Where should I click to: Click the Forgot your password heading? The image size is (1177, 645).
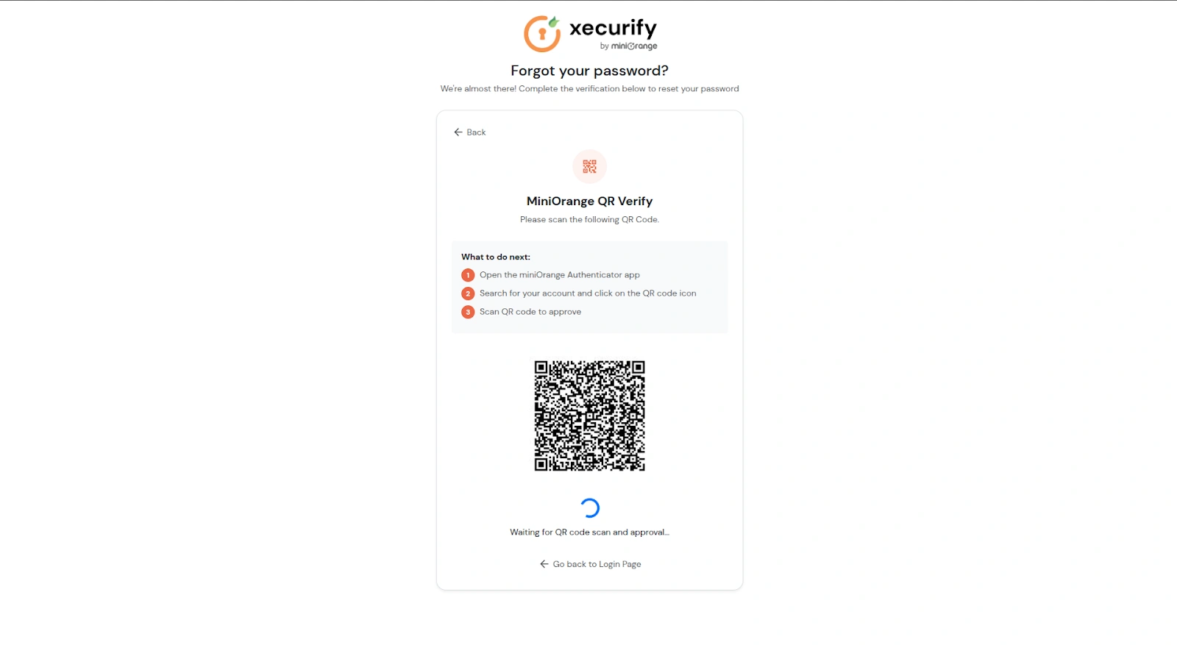[588, 71]
